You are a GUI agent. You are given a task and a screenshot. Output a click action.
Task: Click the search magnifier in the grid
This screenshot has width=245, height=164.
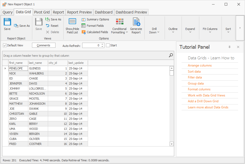point(170,56)
